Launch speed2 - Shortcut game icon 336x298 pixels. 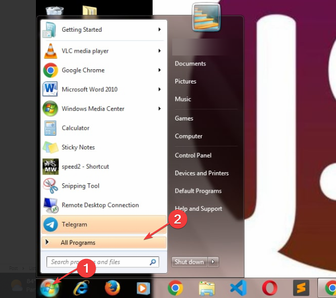point(51,166)
